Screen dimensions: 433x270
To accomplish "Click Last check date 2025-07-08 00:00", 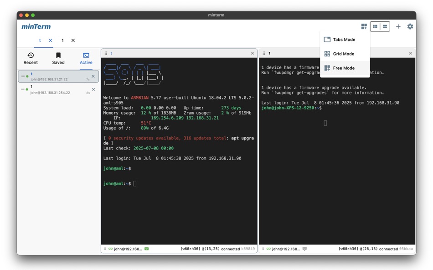I will 154,148.
